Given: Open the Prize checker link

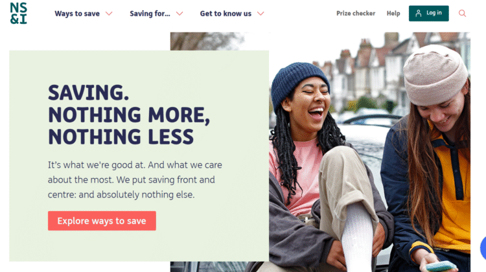Looking at the screenshot, I should [x=356, y=14].
